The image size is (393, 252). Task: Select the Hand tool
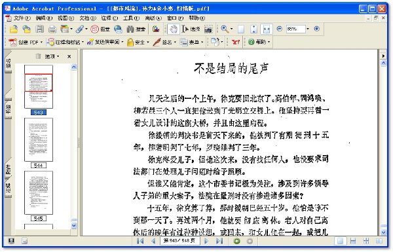tap(173, 29)
